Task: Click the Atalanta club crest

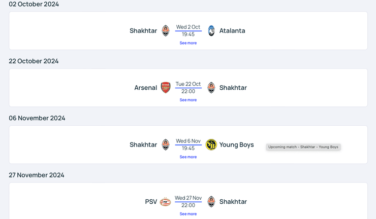Action: coord(211,30)
